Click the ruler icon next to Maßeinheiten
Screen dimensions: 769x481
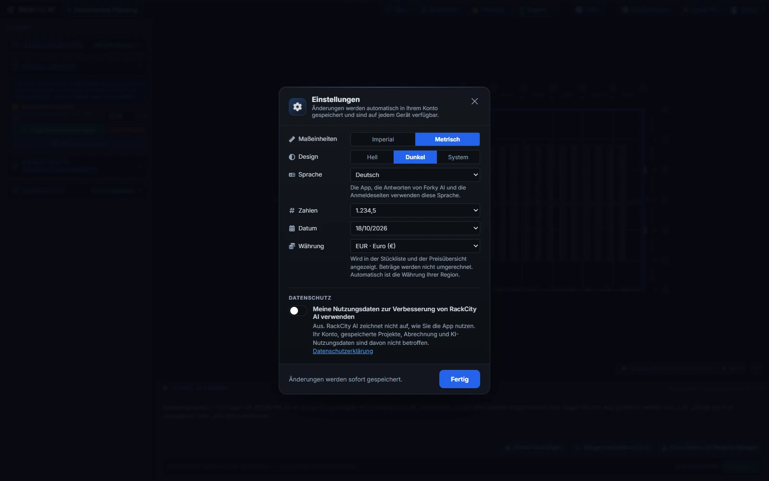(292, 139)
